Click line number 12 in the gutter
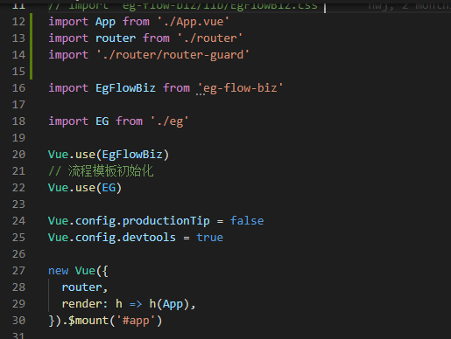 click(x=18, y=22)
